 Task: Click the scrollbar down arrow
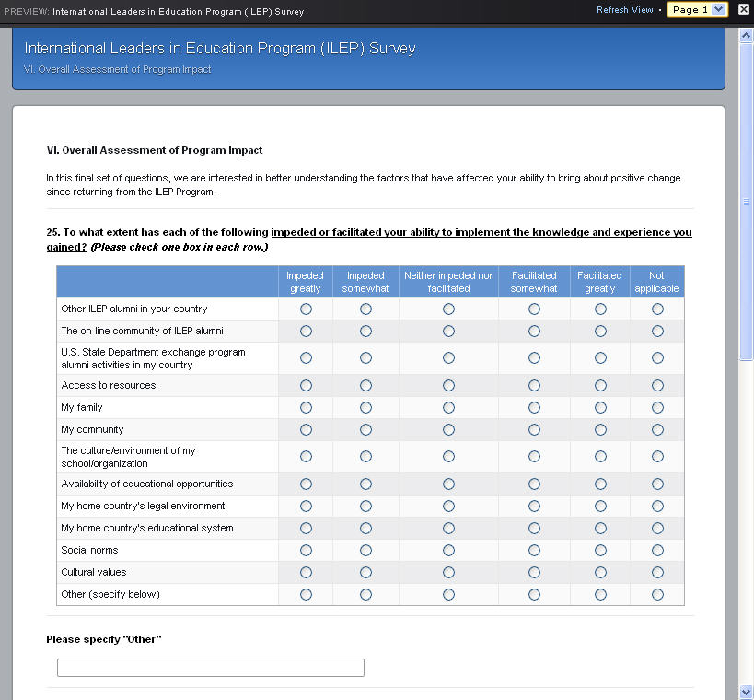click(746, 693)
